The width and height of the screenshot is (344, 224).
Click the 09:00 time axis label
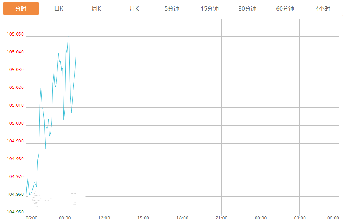[65, 218]
